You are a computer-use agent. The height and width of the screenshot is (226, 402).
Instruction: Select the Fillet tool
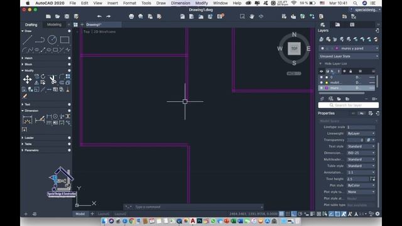tap(62, 77)
